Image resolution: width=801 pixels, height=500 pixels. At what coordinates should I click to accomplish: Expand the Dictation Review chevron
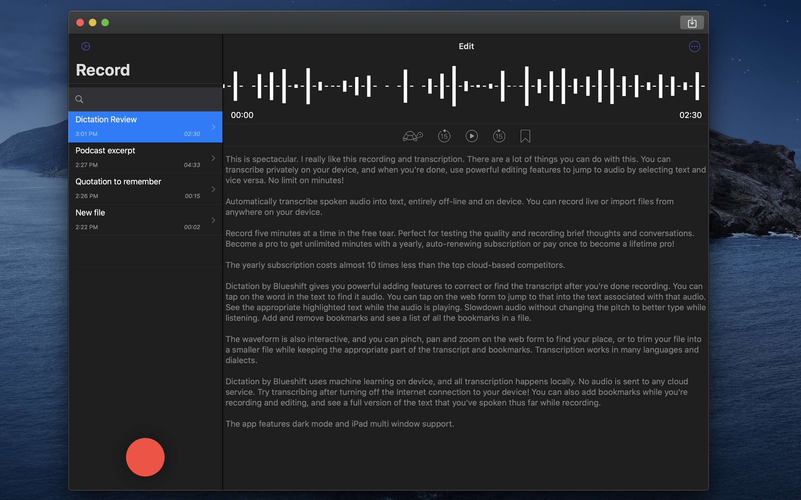click(213, 127)
